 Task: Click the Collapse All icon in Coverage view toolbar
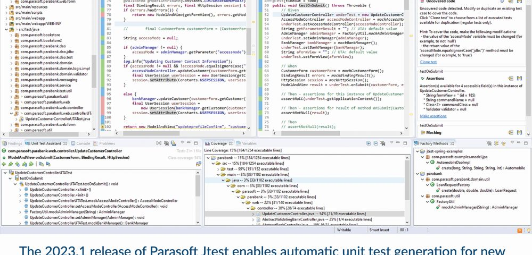click(x=375, y=143)
